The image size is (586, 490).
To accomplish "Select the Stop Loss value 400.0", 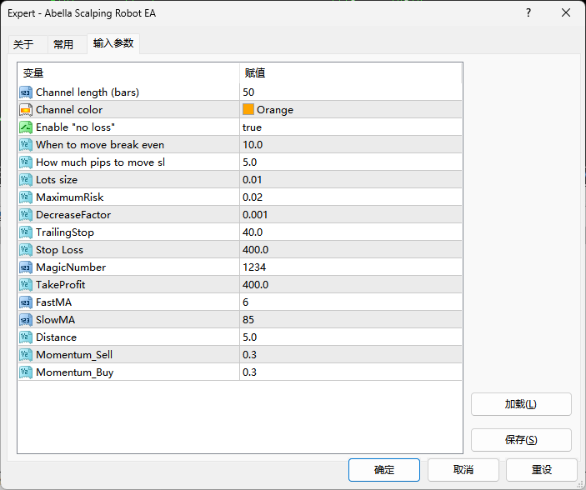I will tap(255, 250).
